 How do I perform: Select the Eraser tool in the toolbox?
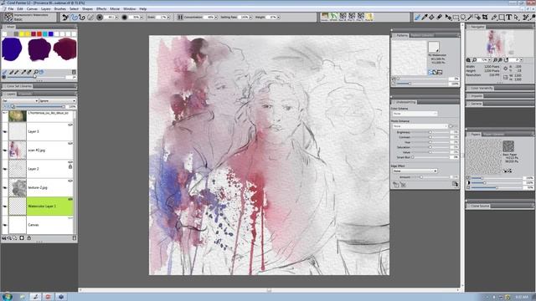point(440,17)
